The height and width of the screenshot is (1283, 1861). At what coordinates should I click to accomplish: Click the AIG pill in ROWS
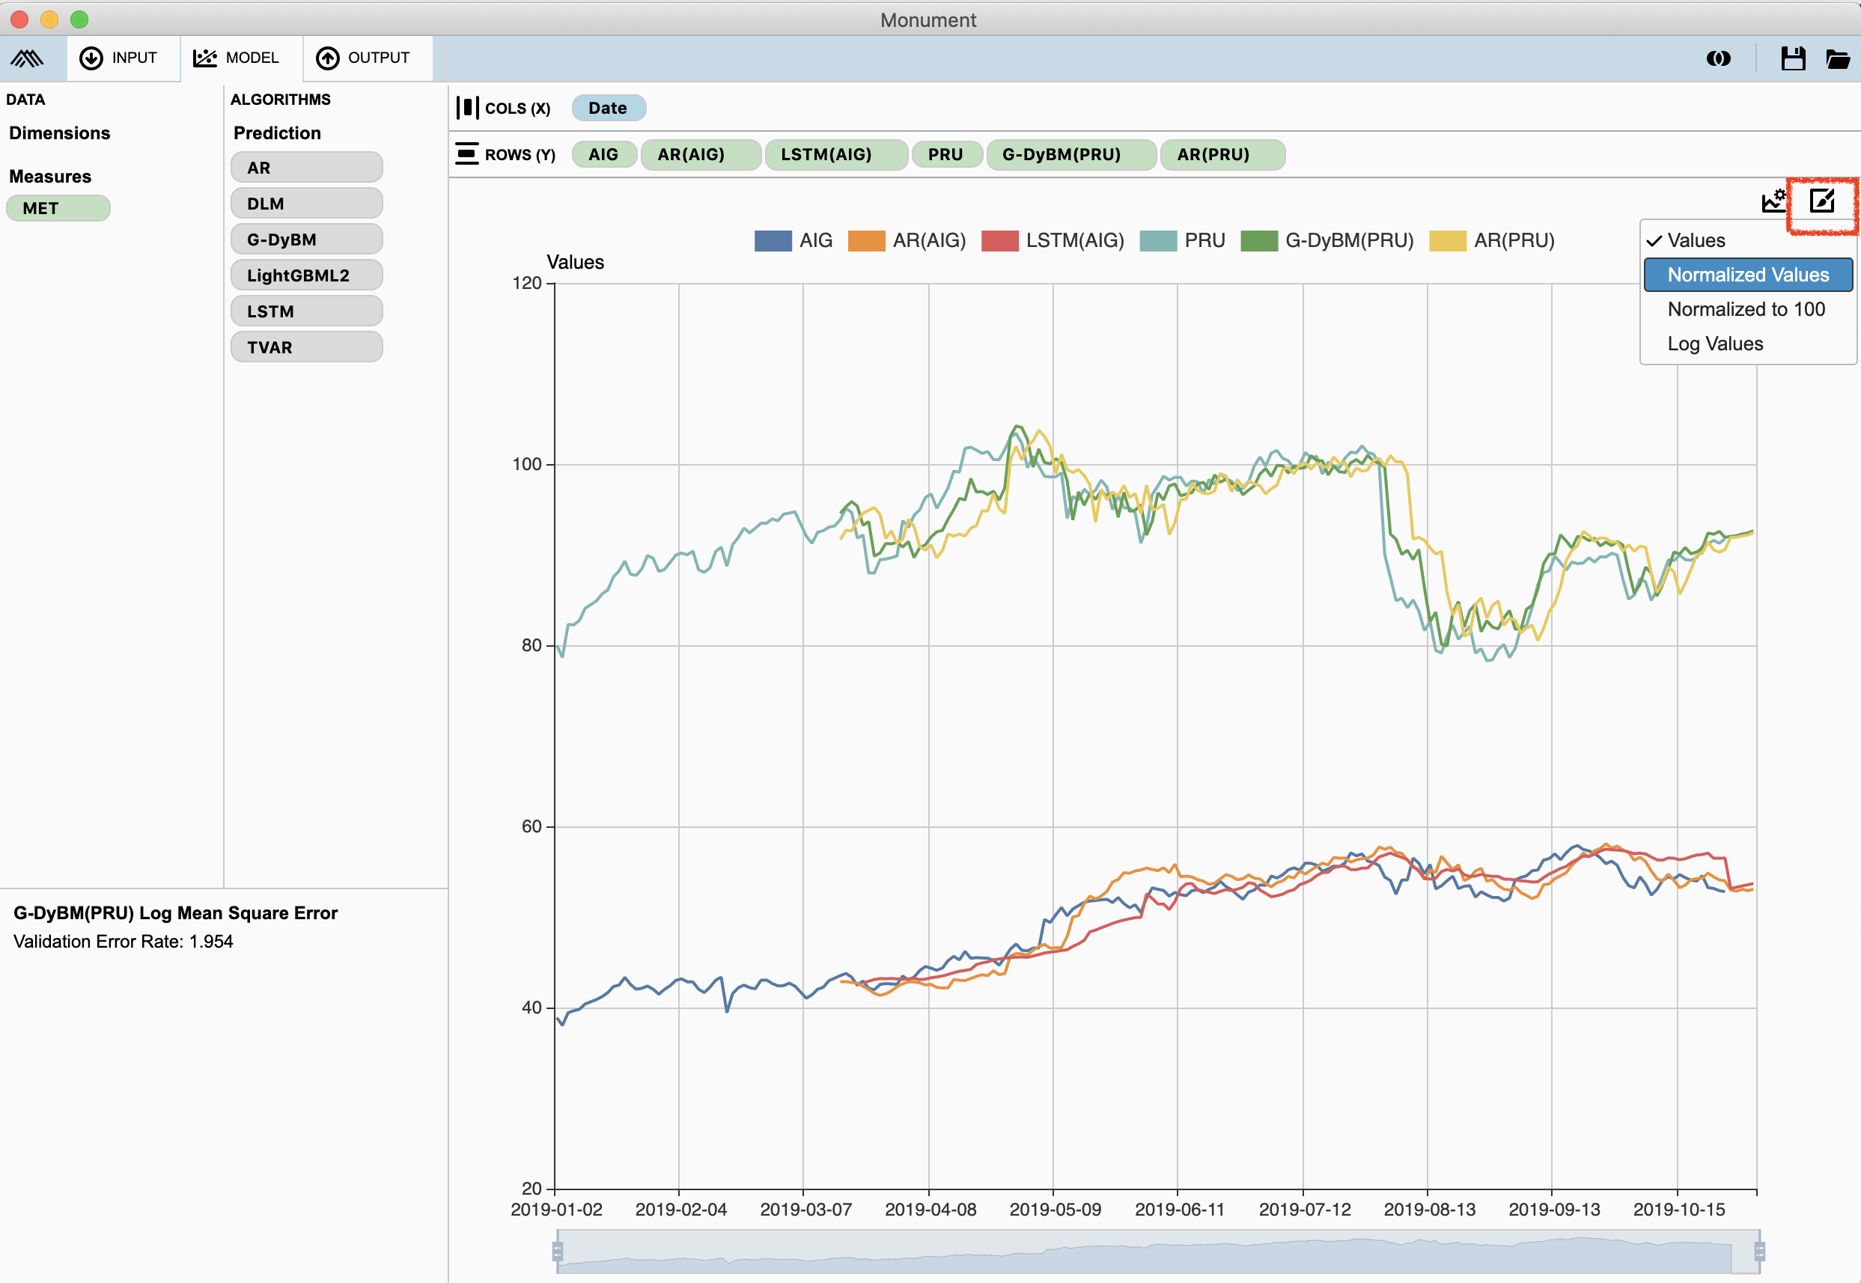coord(603,154)
